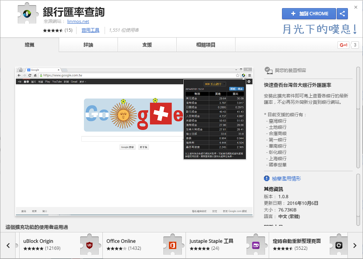Screen dimensions: 363x259
Task: Switch the rate view to 即期
Action: (x=233, y=89)
